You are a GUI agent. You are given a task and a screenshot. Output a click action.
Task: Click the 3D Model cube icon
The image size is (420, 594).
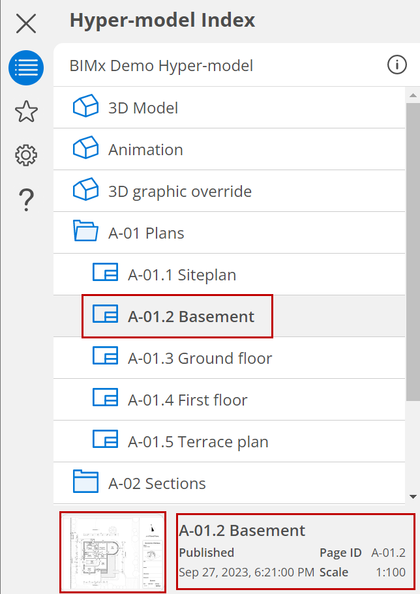point(85,107)
